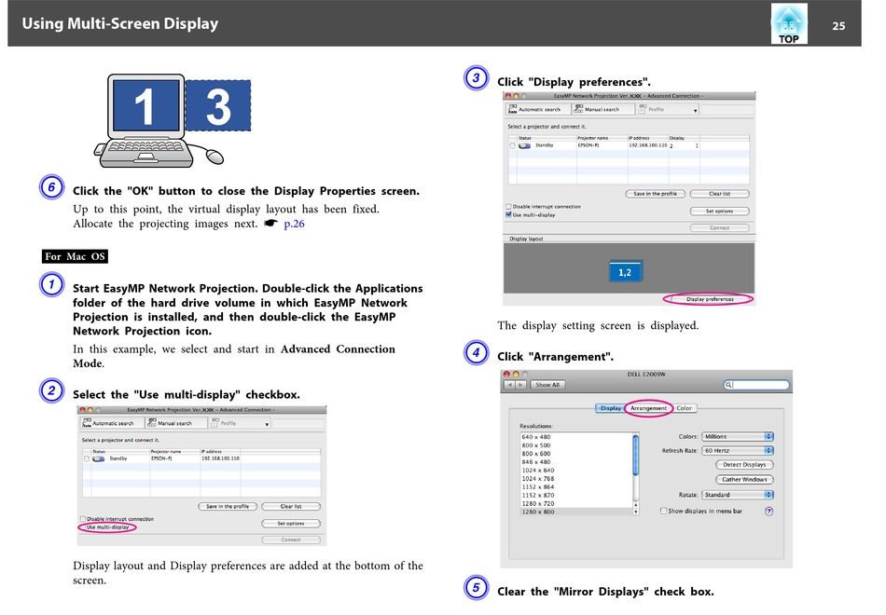The height and width of the screenshot is (615, 886).
Task: Click the TOP home icon in the header
Action: click(788, 24)
